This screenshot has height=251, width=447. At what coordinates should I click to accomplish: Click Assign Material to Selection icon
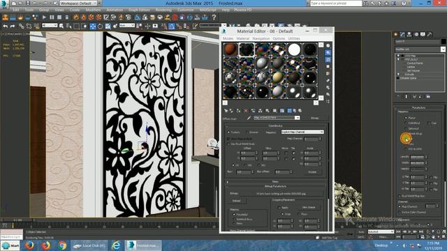tap(238, 111)
